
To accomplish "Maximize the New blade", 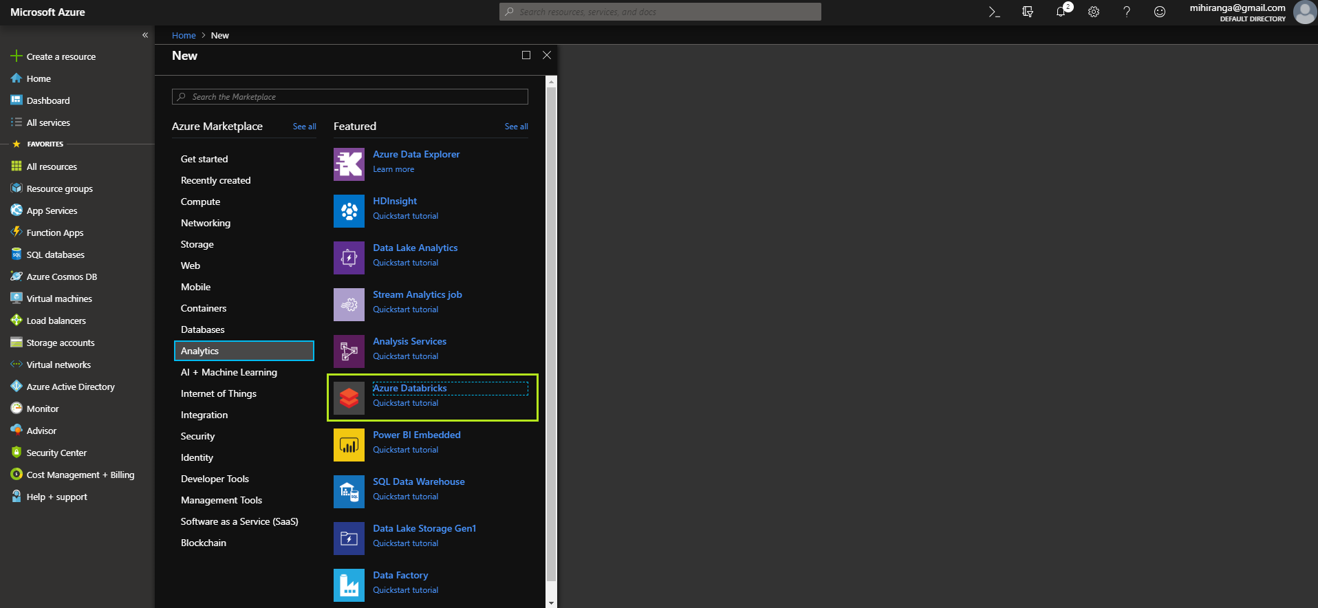I will pyautogui.click(x=526, y=55).
